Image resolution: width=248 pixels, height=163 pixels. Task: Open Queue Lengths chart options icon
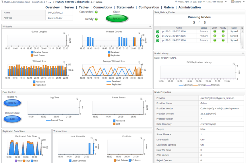[x=64, y=33]
